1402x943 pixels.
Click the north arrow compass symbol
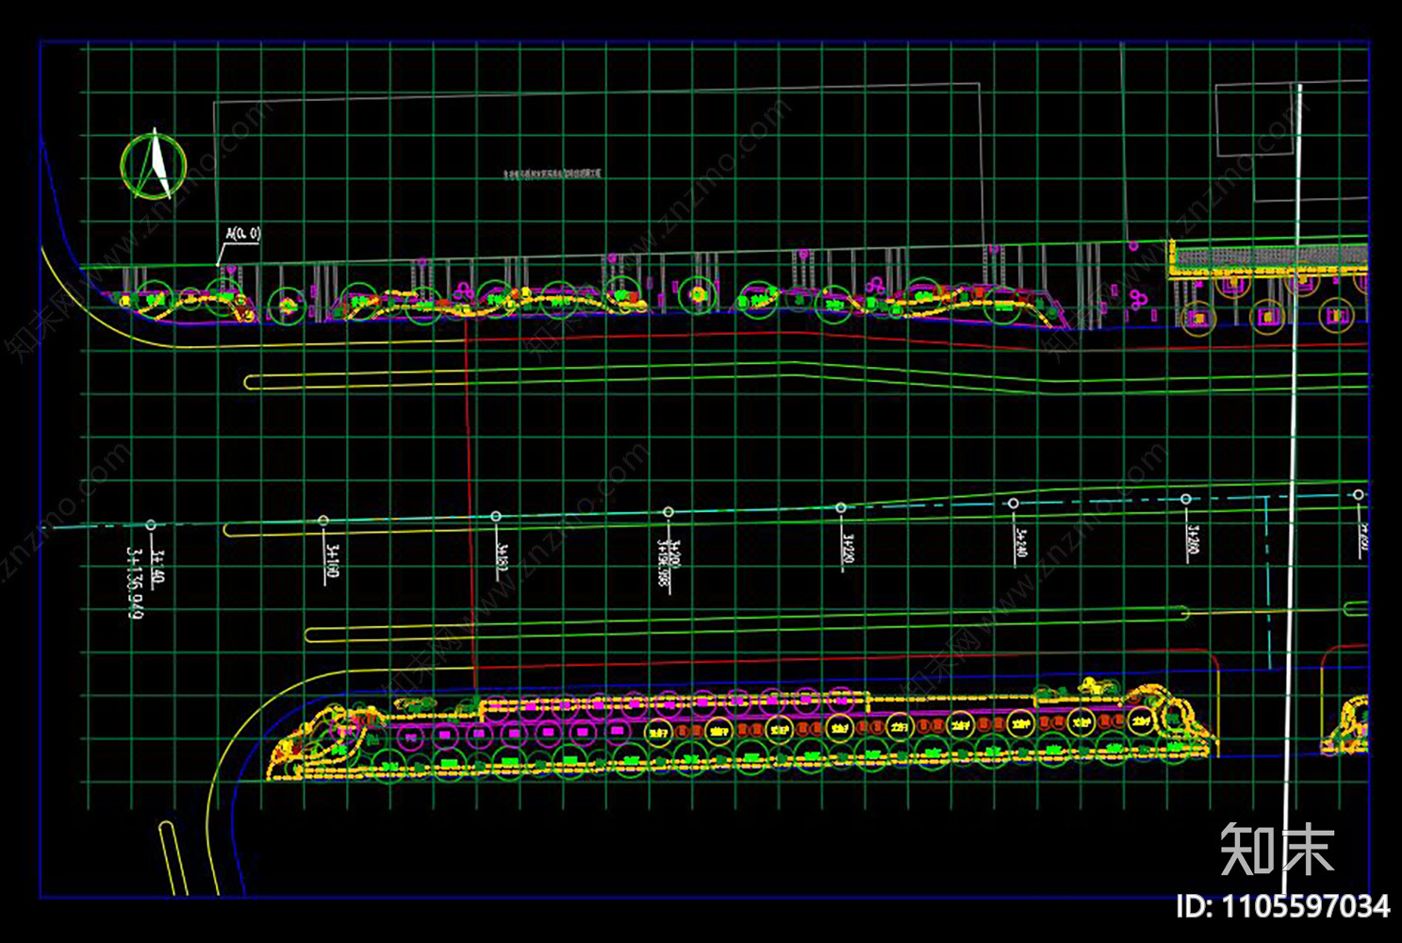154,165
